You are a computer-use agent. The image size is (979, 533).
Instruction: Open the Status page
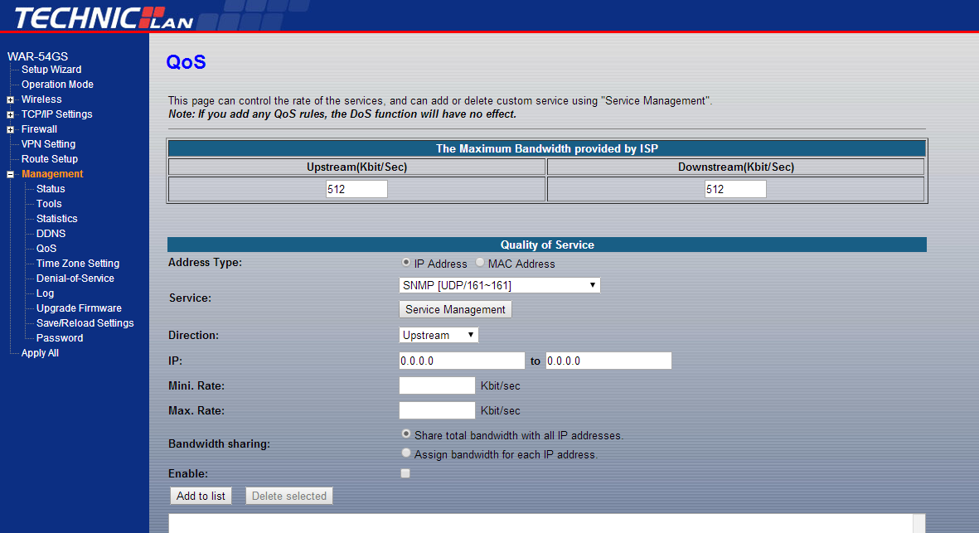click(51, 189)
